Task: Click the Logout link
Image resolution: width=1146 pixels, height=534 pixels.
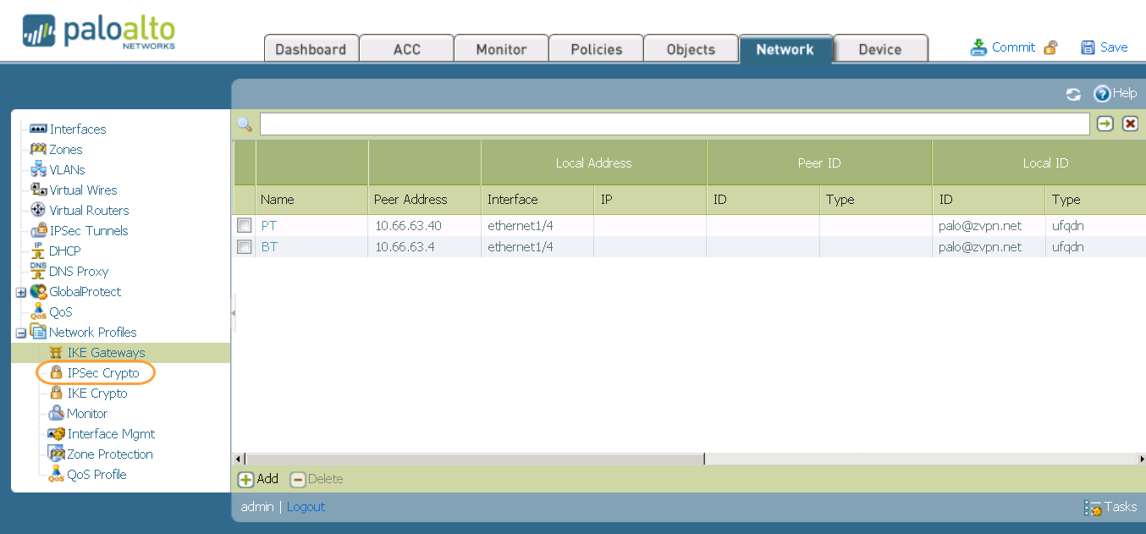Action: [x=306, y=507]
